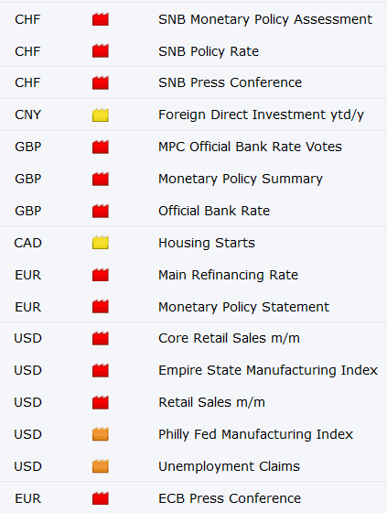
Task: Click yellow impact icon next to Housing Starts
Action: (101, 243)
